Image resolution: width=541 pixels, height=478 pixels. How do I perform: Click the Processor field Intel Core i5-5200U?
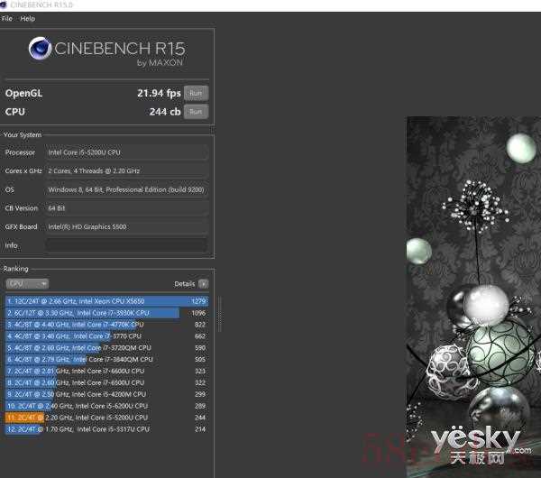point(126,152)
